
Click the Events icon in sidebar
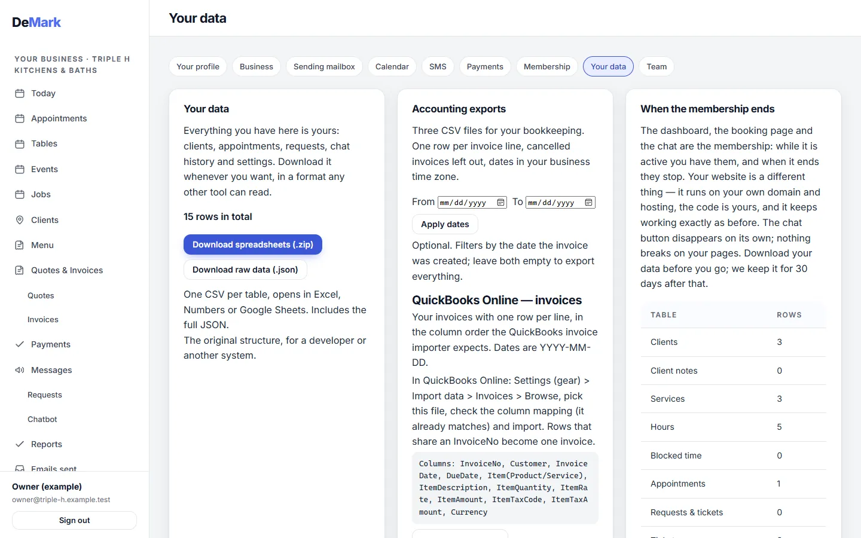pos(20,169)
